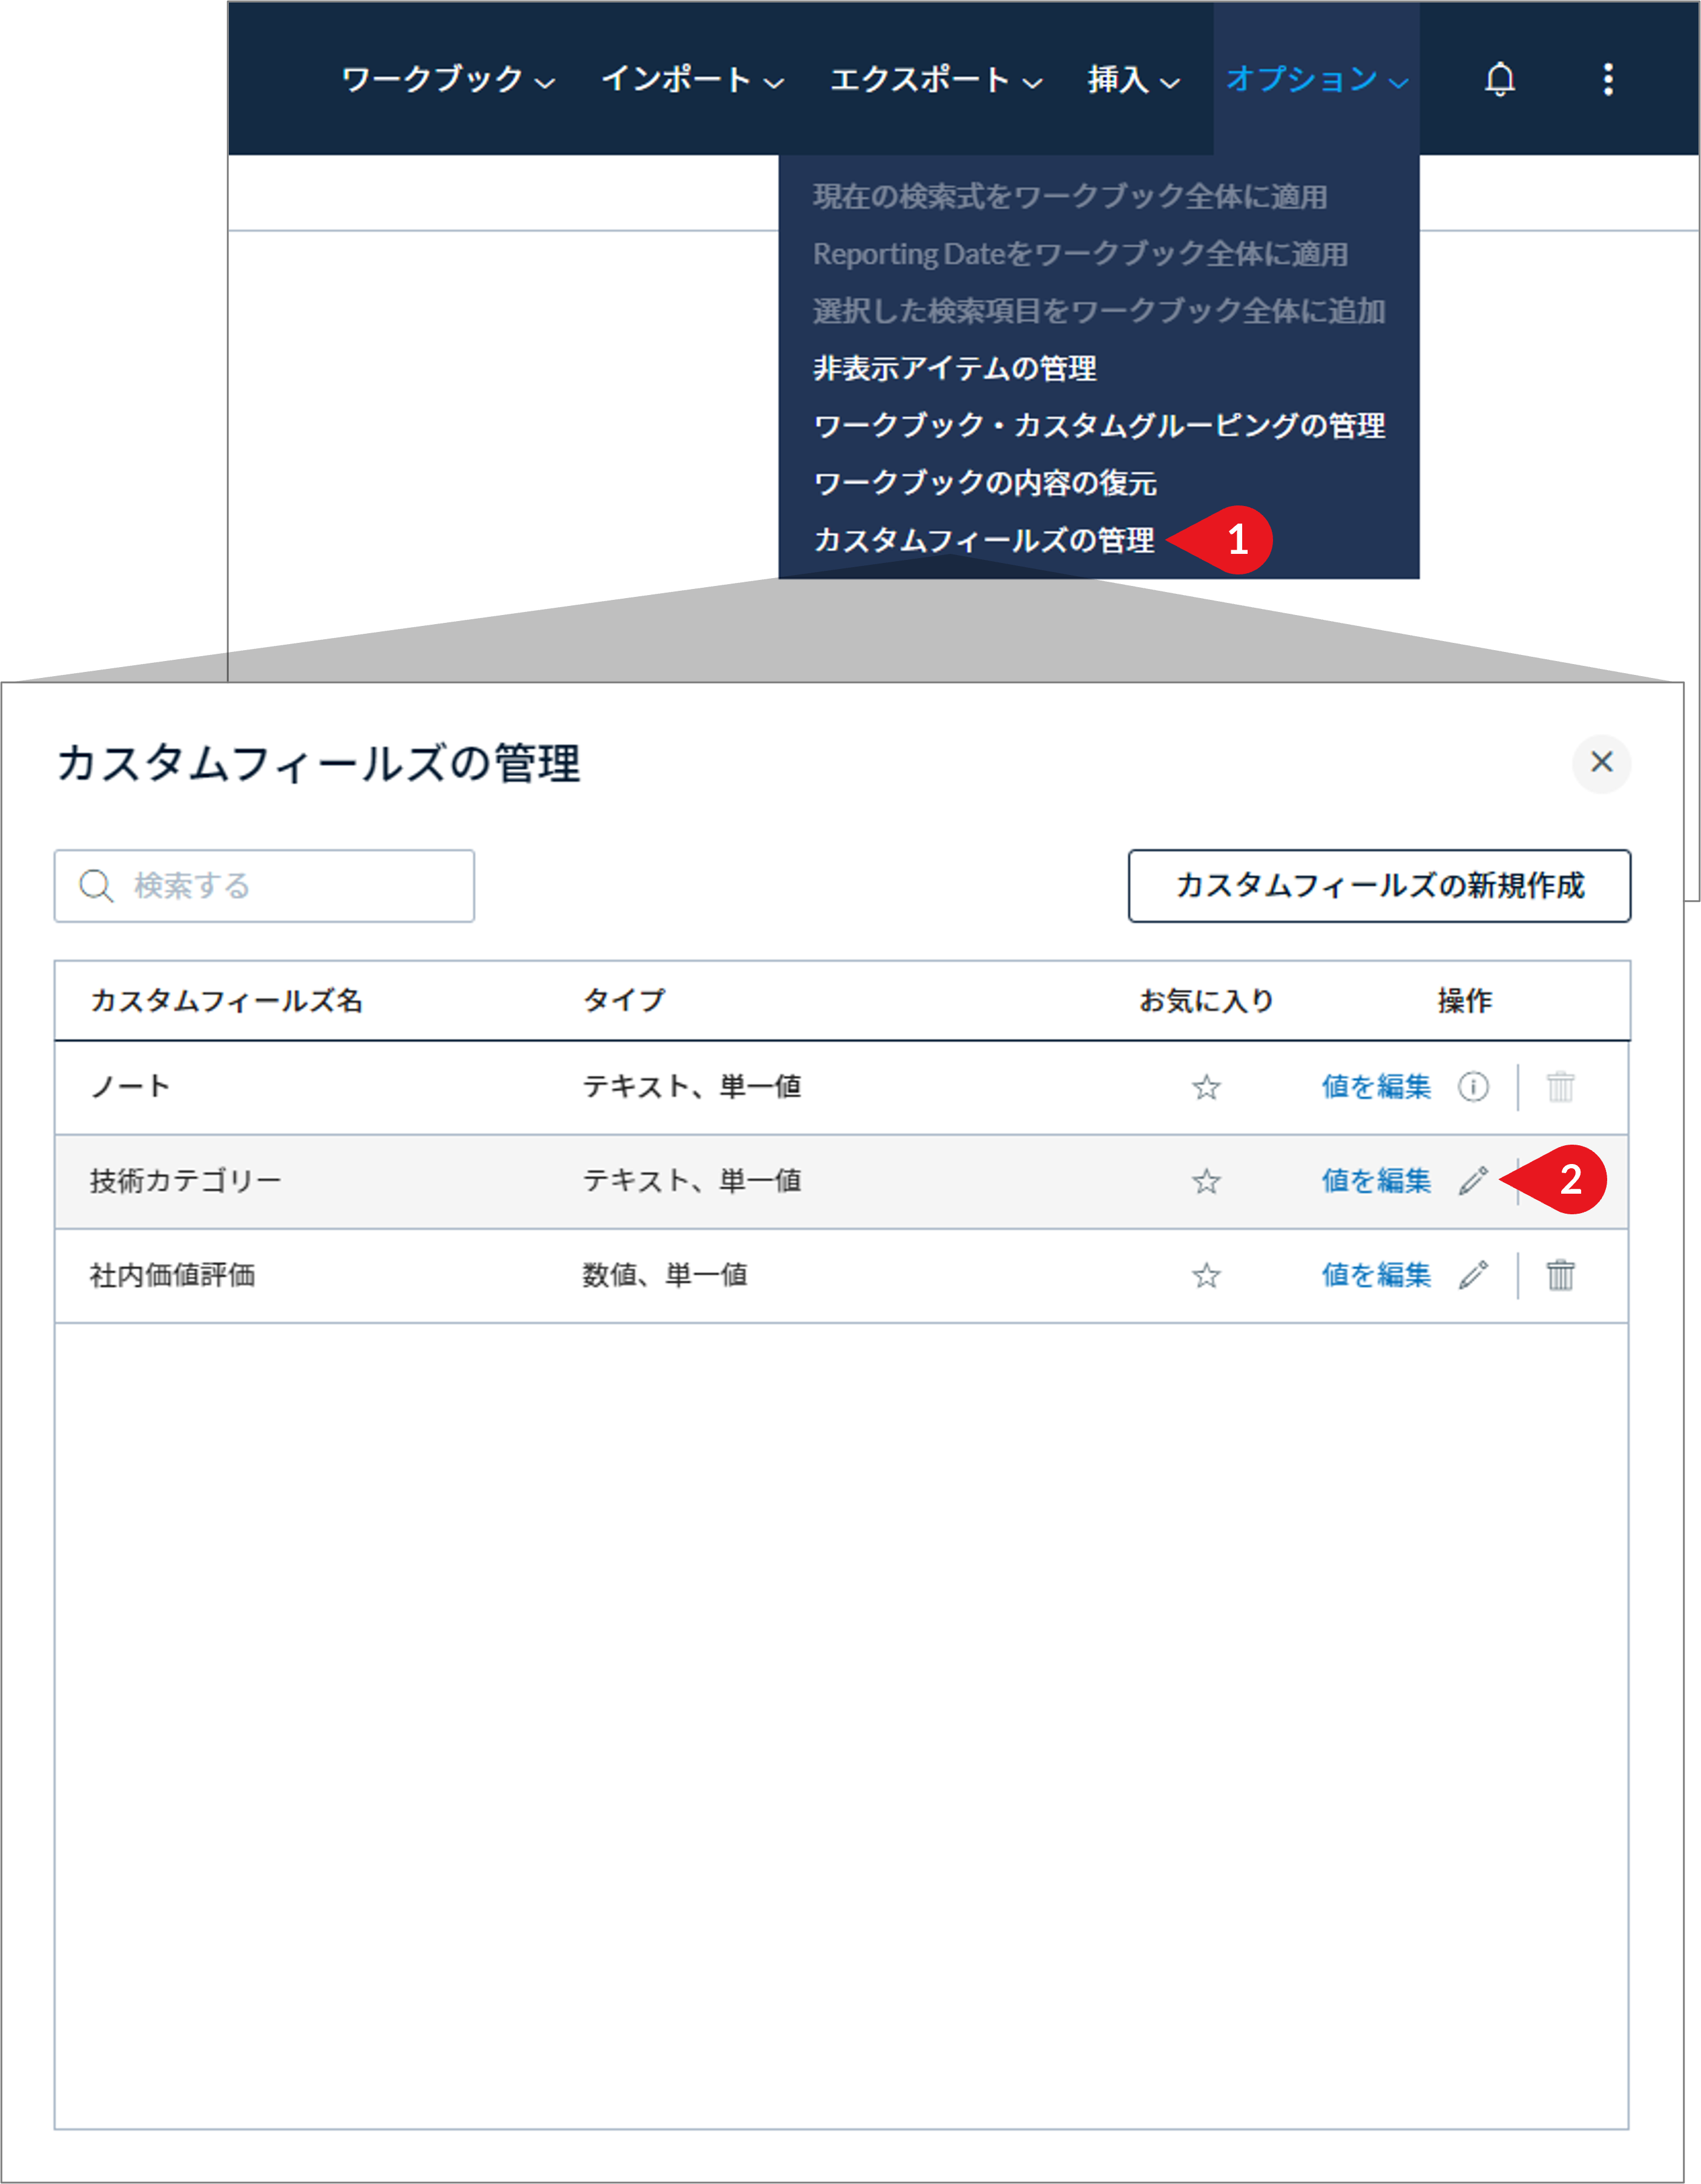1701x2184 pixels.
Task: Click カスタムフィールズ名 column header
Action: 226,1000
